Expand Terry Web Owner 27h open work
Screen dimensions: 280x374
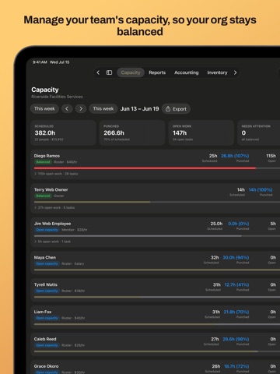54,207
